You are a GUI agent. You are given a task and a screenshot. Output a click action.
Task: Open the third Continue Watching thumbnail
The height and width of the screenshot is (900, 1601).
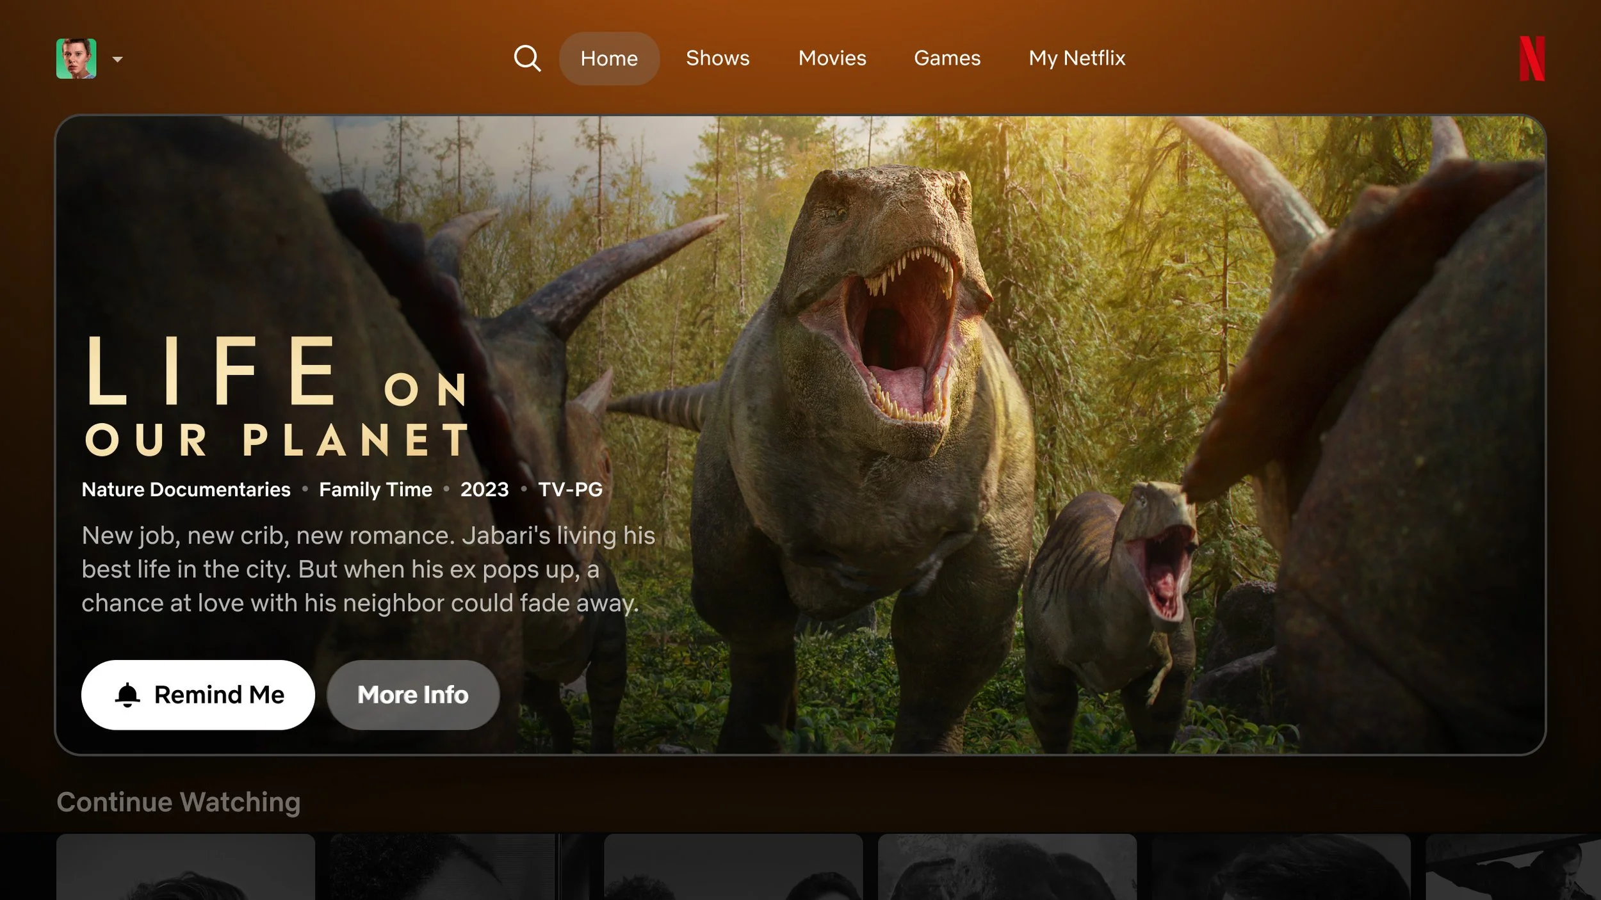pos(733,867)
